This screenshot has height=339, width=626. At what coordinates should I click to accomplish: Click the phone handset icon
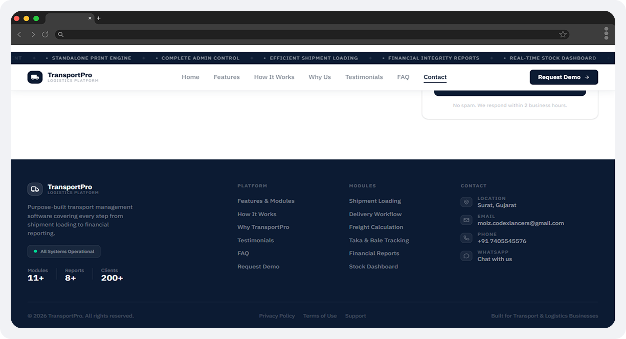pos(466,238)
